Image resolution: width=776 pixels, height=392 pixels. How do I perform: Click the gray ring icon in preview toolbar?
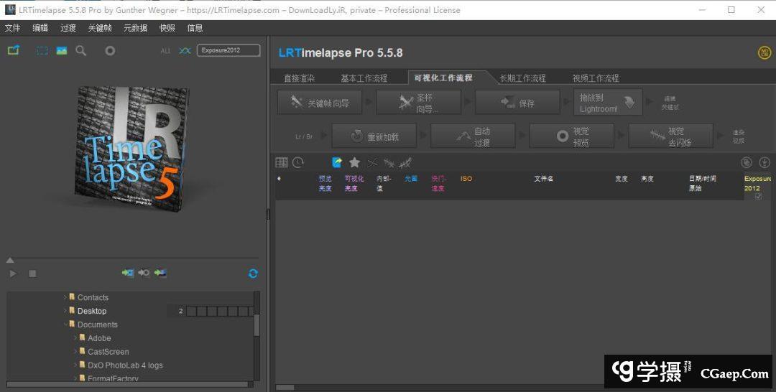tap(110, 50)
